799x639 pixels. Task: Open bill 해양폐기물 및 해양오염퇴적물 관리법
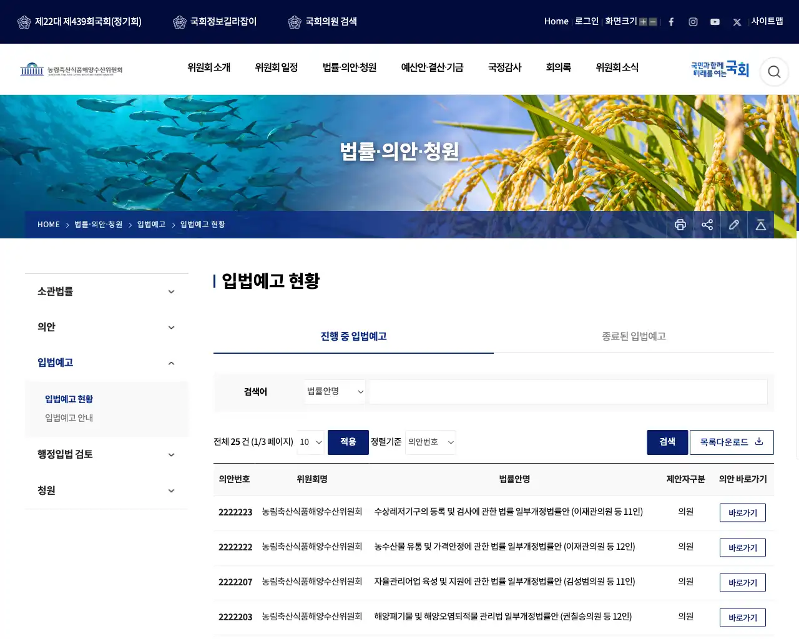pos(503,617)
